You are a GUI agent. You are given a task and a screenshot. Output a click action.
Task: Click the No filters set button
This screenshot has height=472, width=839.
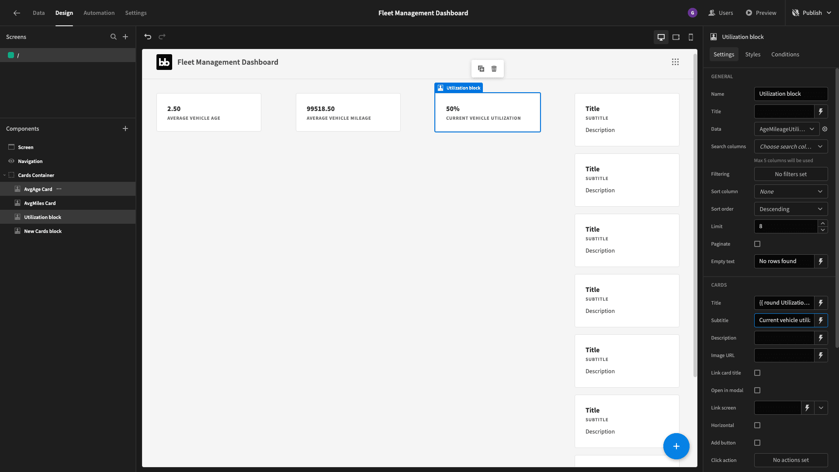click(791, 174)
